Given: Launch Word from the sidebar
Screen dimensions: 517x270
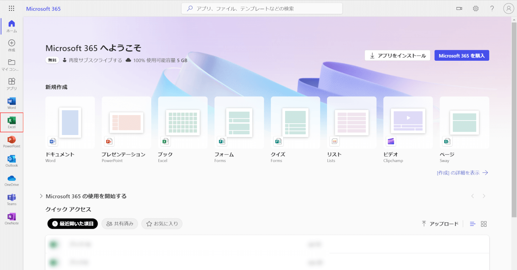Looking at the screenshot, I should click(x=12, y=103).
